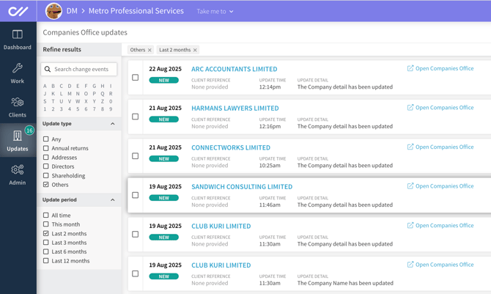The width and height of the screenshot is (491, 294).
Task: Open the Work wrench icon
Action: click(x=18, y=68)
